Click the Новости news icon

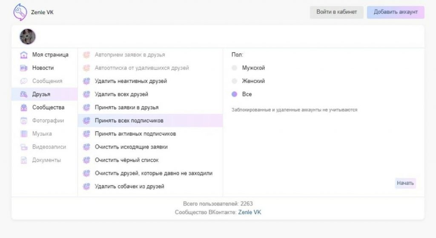coord(24,68)
